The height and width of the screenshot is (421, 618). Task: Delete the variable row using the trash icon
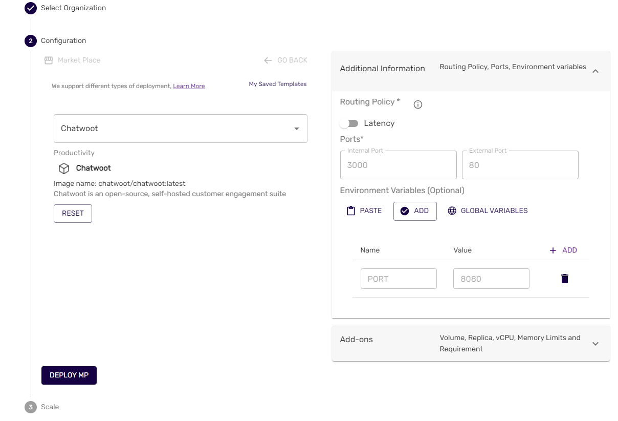[x=564, y=278]
